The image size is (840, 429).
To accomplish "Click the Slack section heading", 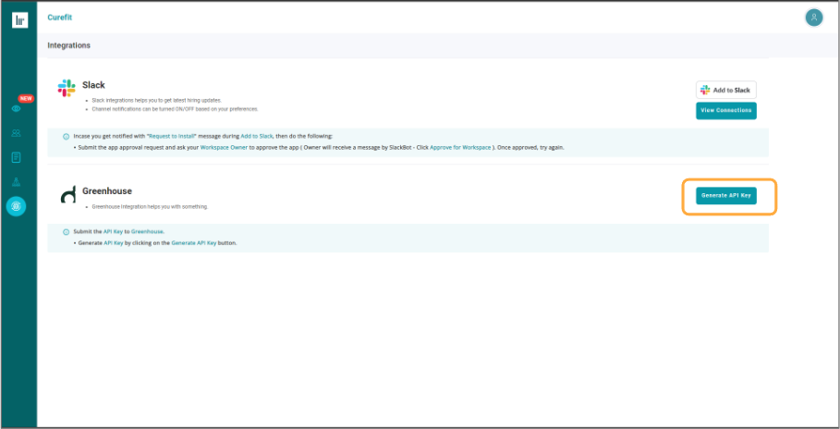I will pos(93,85).
